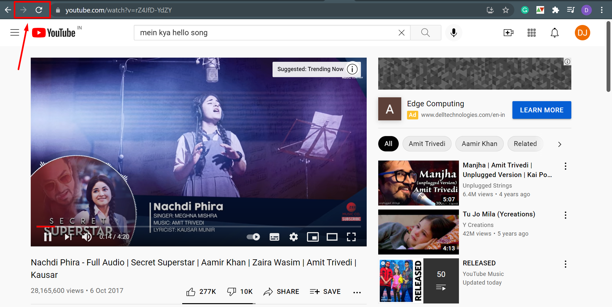This screenshot has width=612, height=307.
Task: Show more chips with right chevron
Action: [x=560, y=144]
